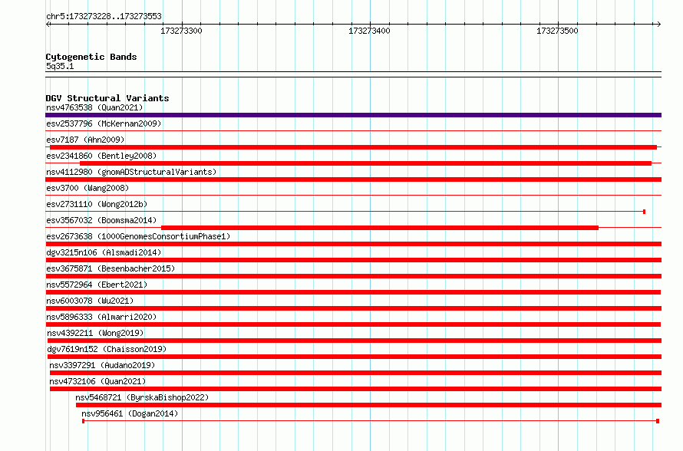This screenshot has height=451, width=683.
Task: Click the nsv4763538 (Quan2021) variant label
Action: pos(94,107)
